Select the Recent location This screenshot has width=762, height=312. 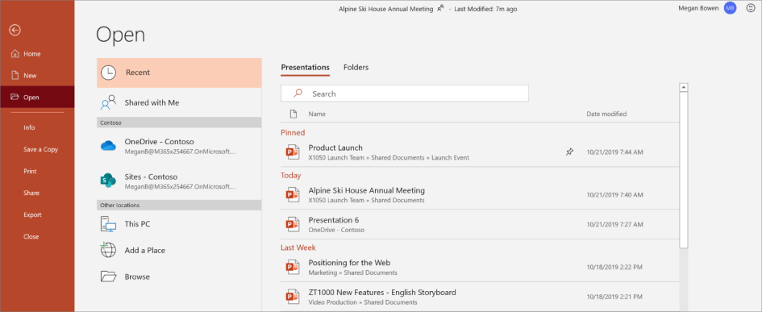point(179,73)
